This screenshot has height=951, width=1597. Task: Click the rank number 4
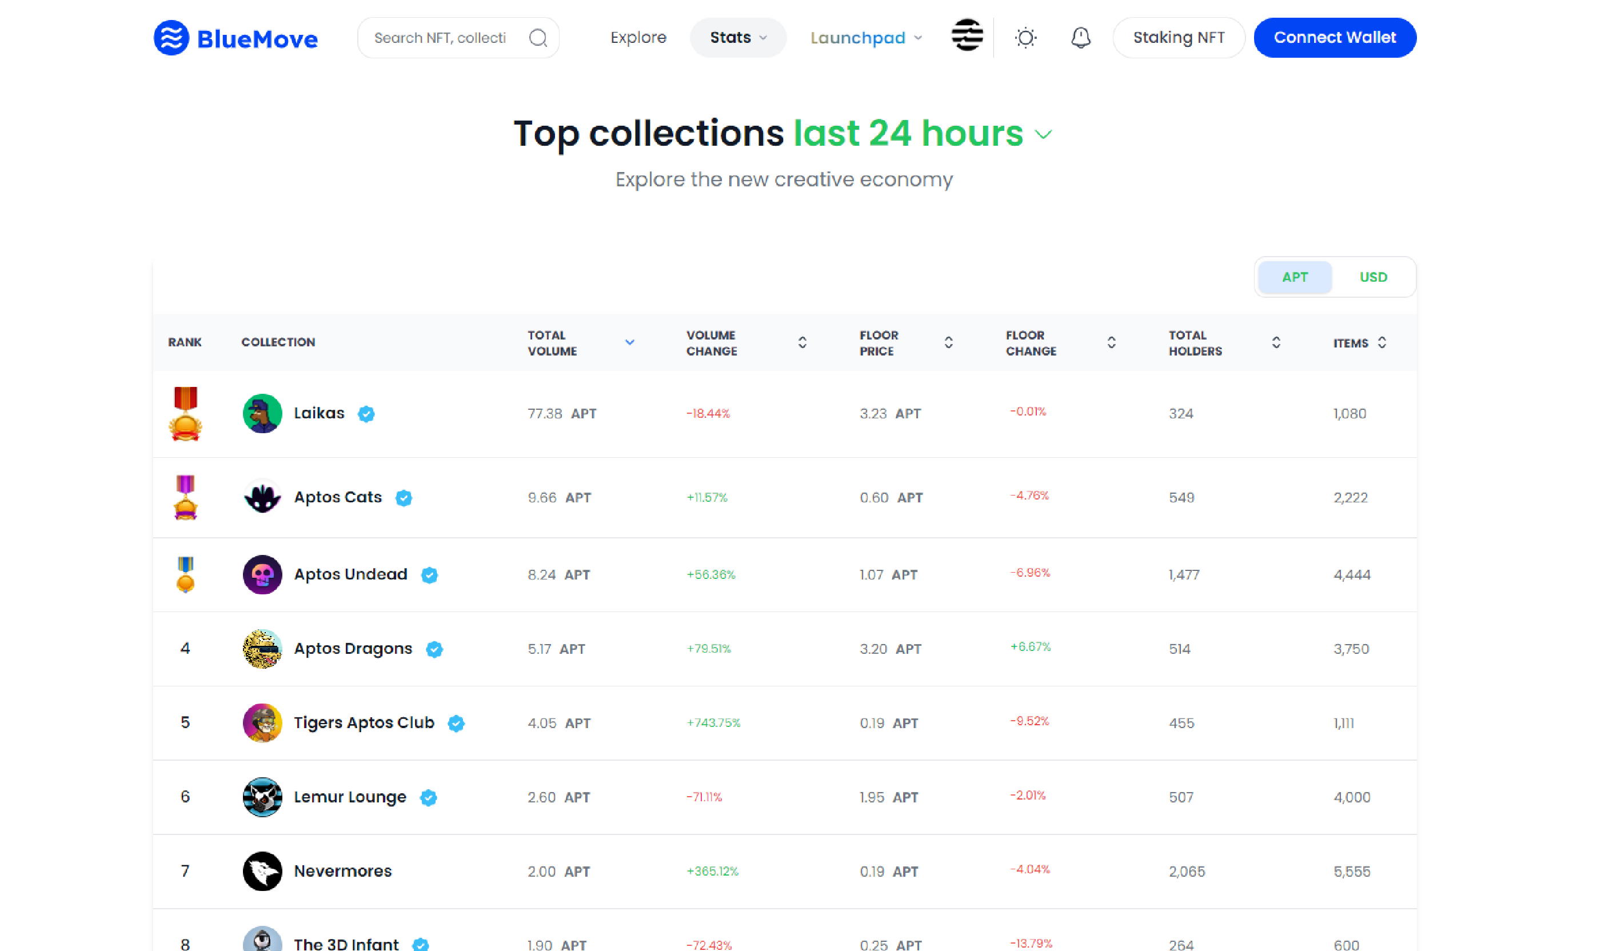point(185,649)
